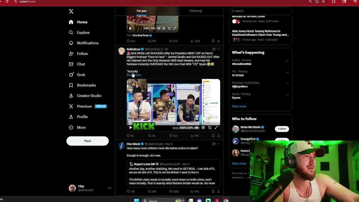The height and width of the screenshot is (202, 359).
Task: Play the Kick podcast video
Action: point(131,128)
